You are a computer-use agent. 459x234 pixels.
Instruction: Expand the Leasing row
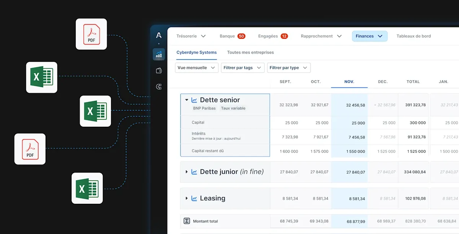[x=187, y=198]
